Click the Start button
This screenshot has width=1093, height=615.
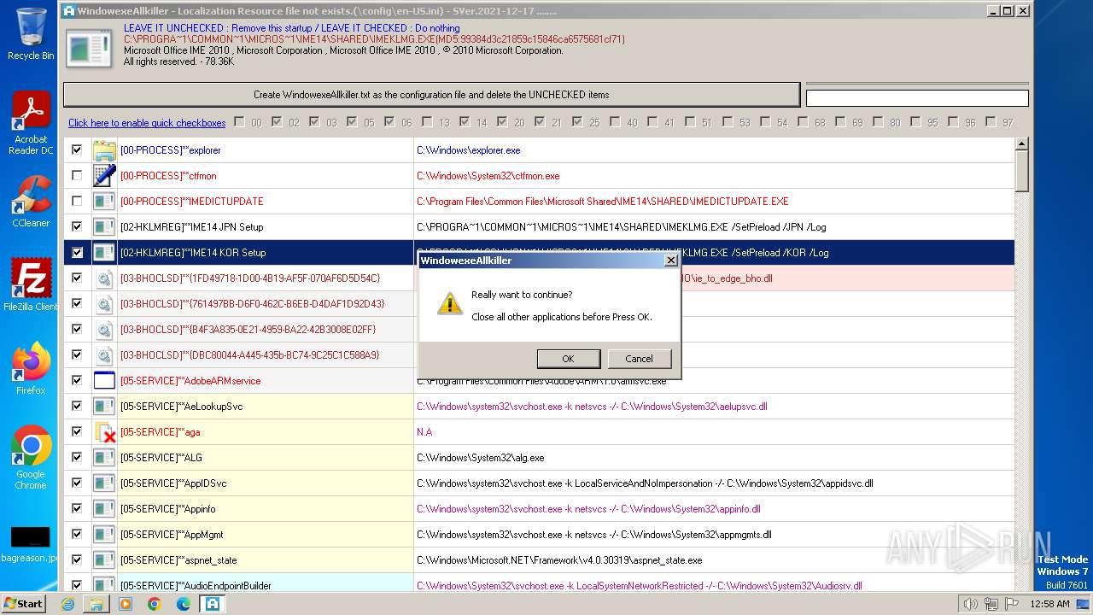click(x=23, y=603)
